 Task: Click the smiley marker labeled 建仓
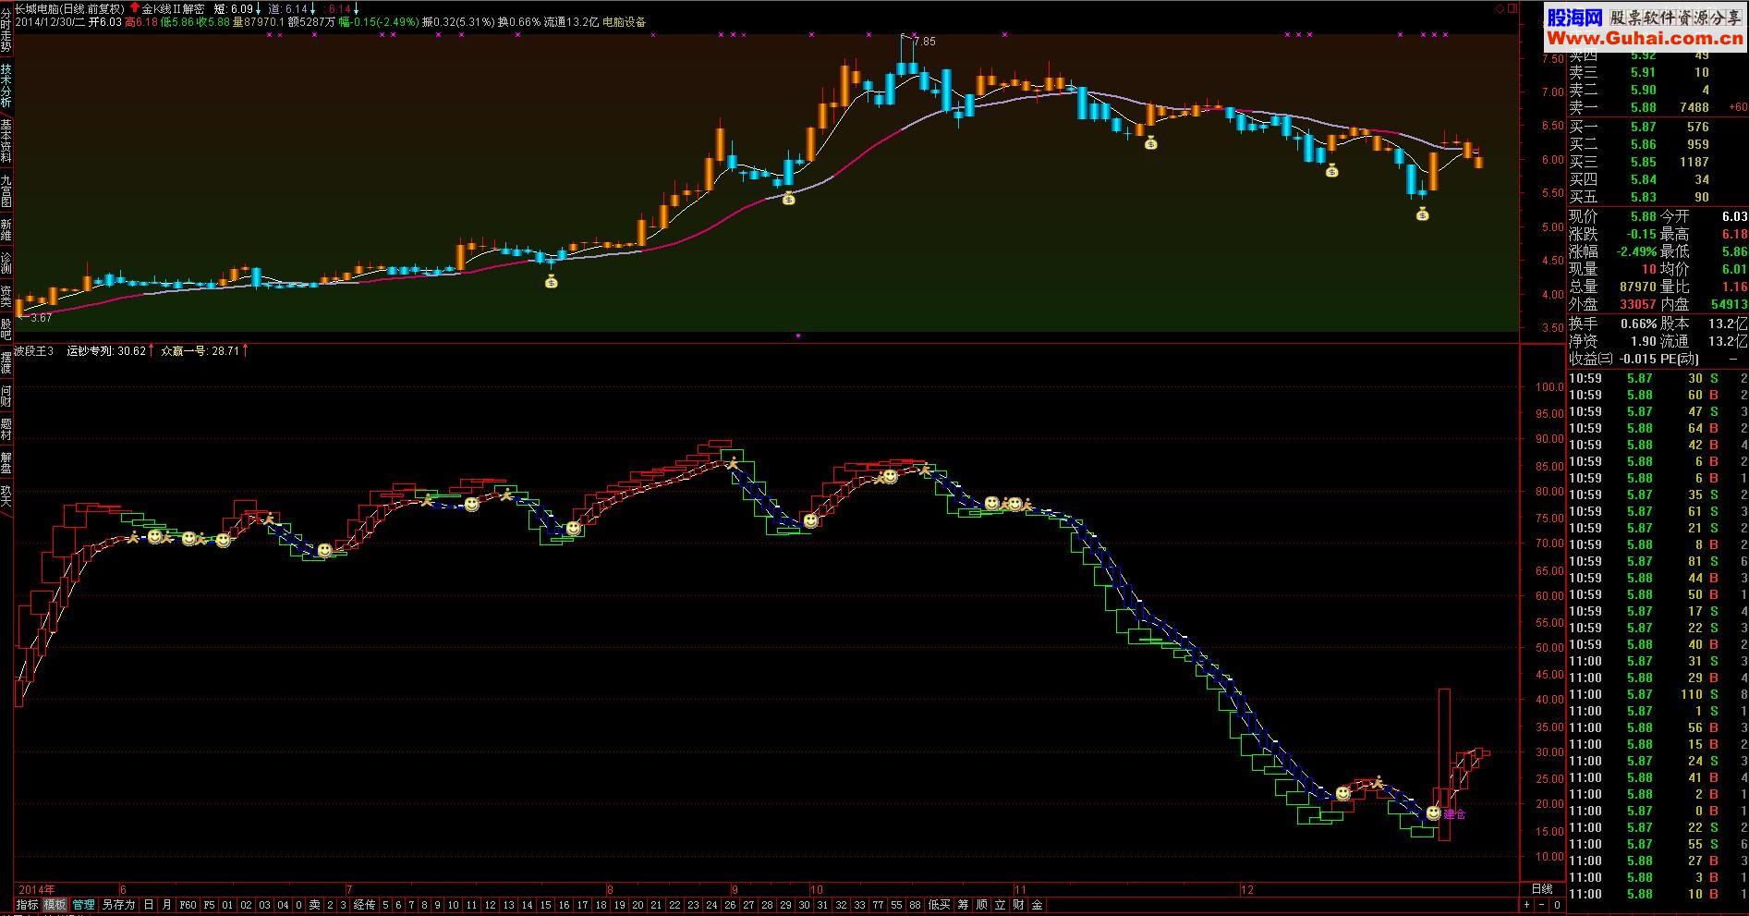pos(1433,812)
